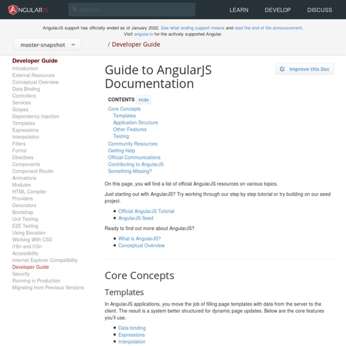Image resolution: width=346 pixels, height=346 pixels.
Task: Open Introduction in the sidebar
Action: coord(25,69)
